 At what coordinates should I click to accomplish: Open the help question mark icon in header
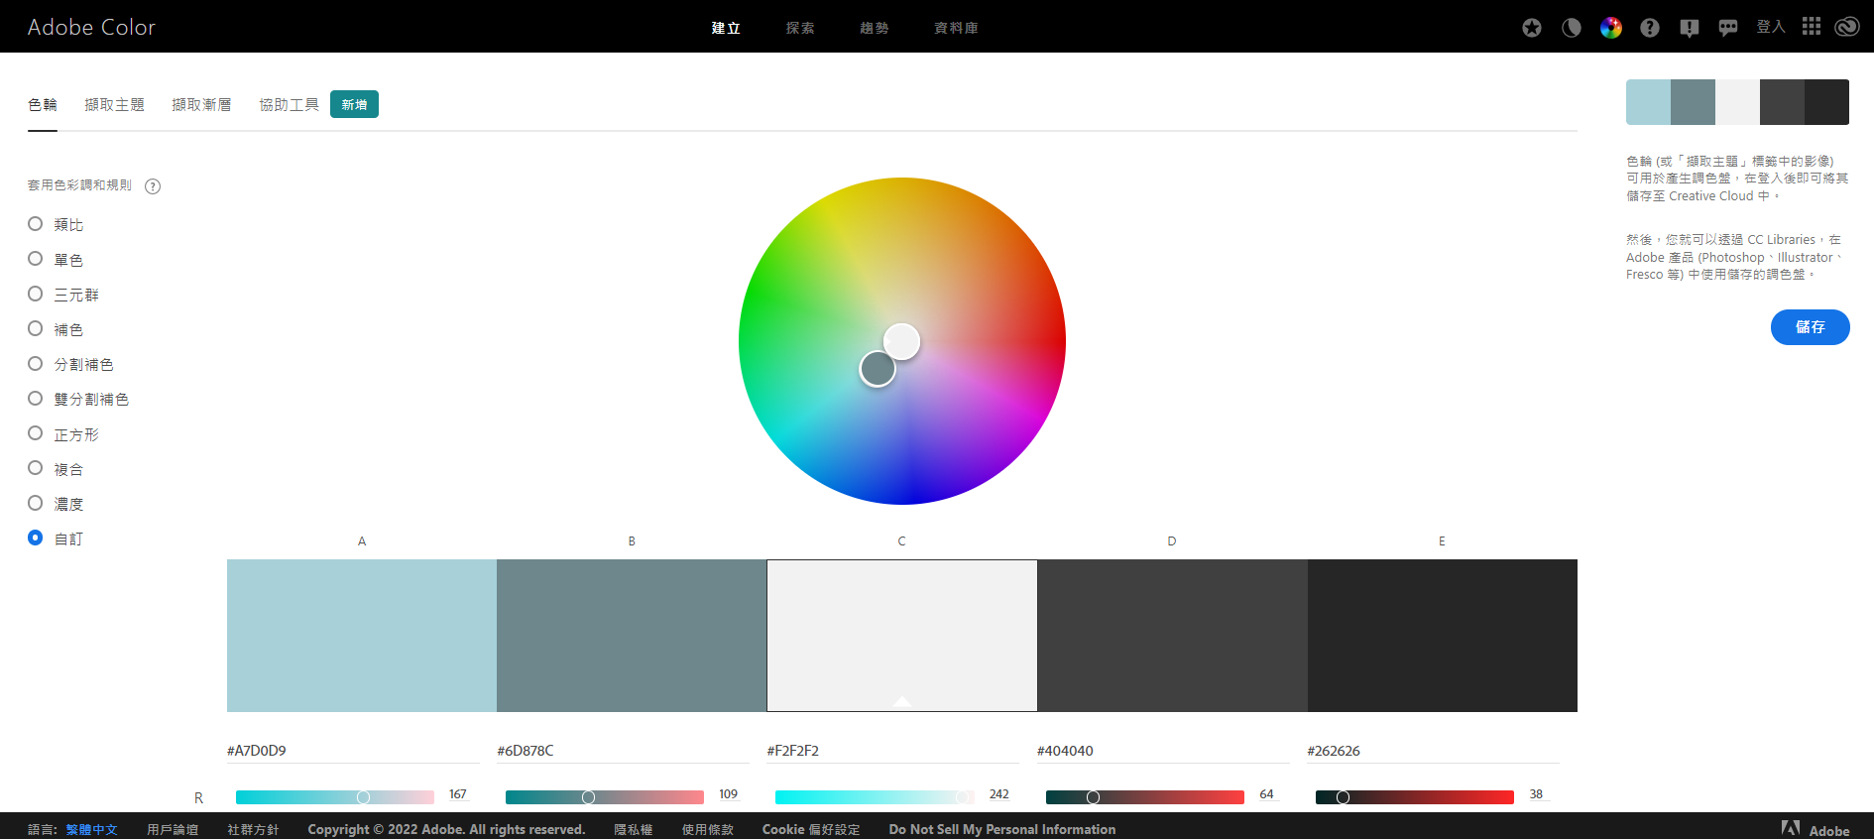[x=1650, y=28]
